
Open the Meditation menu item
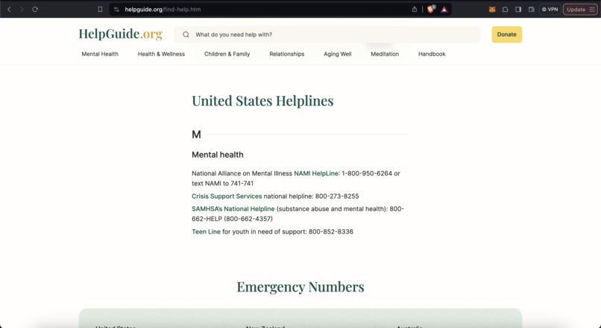385,54
